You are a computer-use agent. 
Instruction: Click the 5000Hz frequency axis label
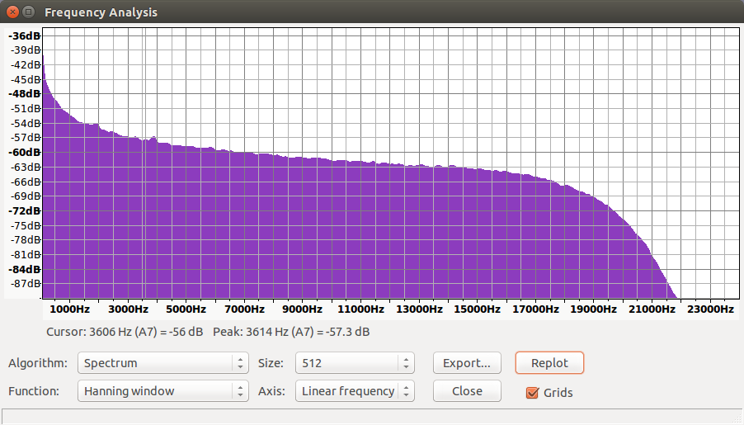[186, 309]
